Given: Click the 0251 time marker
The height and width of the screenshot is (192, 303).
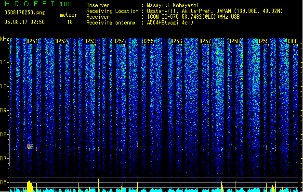Looking at the screenshot, I should tap(32, 41).
